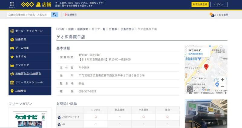Click the 年中無休 holiday value
242x128 pixels.
coord(84,67)
